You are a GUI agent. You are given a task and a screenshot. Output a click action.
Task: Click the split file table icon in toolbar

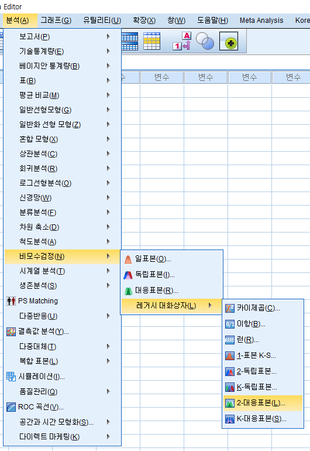[x=130, y=42]
